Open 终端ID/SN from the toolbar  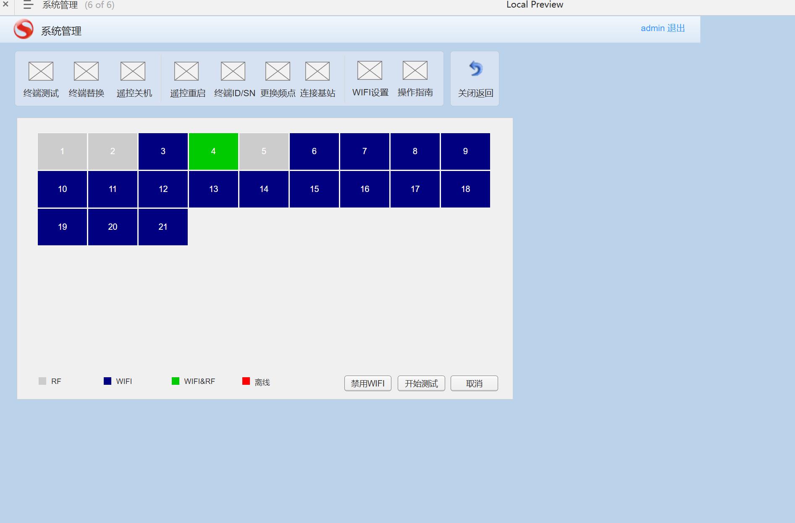[x=233, y=71]
